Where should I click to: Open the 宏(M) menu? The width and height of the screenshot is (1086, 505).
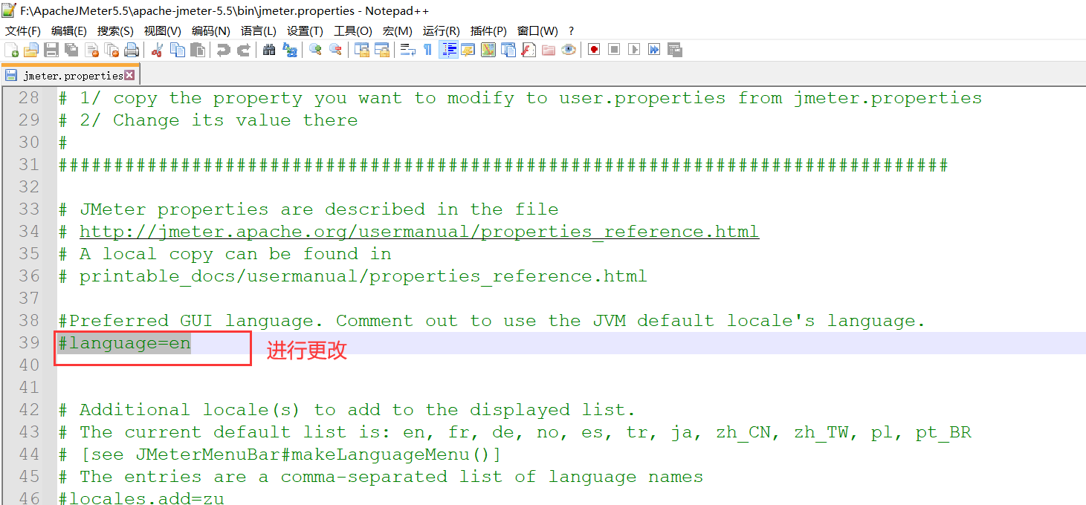[x=398, y=30]
